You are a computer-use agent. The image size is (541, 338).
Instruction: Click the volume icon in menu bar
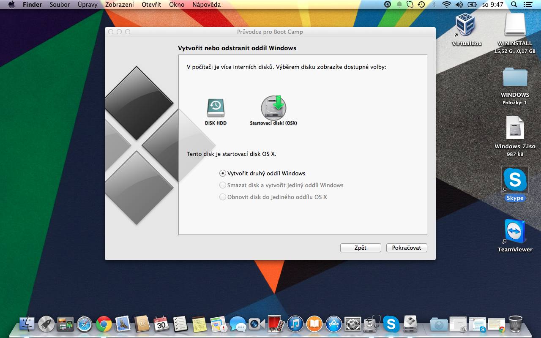(x=459, y=5)
